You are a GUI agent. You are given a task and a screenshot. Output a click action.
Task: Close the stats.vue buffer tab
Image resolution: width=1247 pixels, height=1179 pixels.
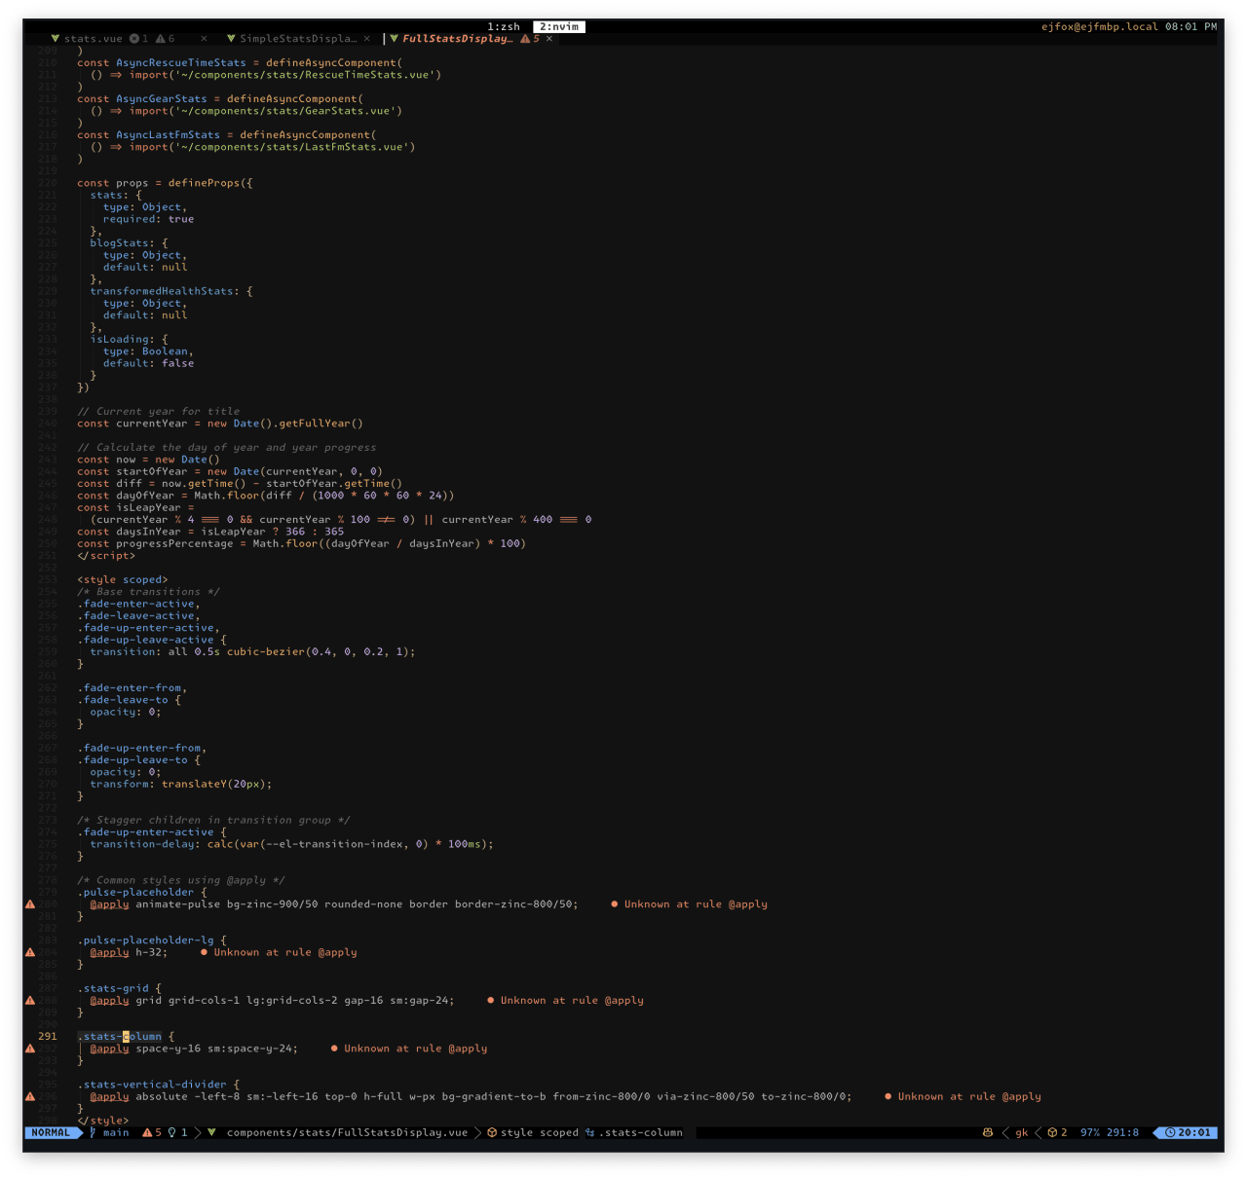tap(205, 38)
